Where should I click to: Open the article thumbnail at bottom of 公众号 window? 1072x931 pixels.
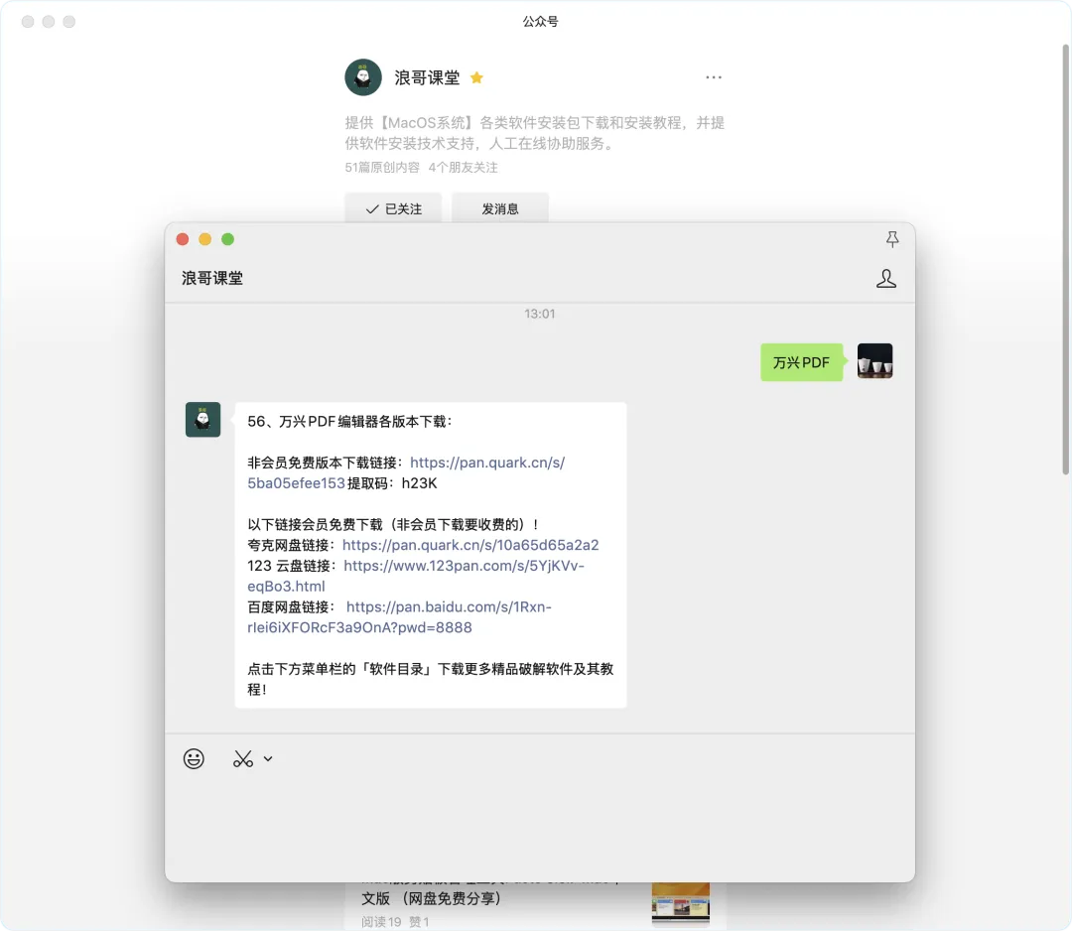coord(680,903)
